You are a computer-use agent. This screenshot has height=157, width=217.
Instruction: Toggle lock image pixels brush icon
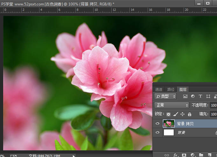175,114
